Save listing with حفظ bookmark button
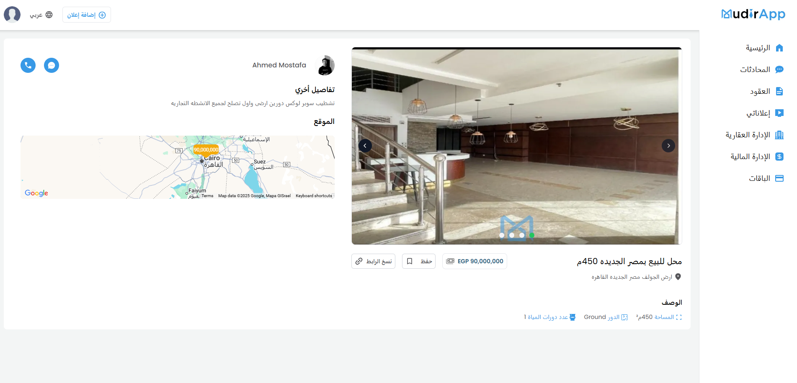The height and width of the screenshot is (383, 797). point(418,261)
